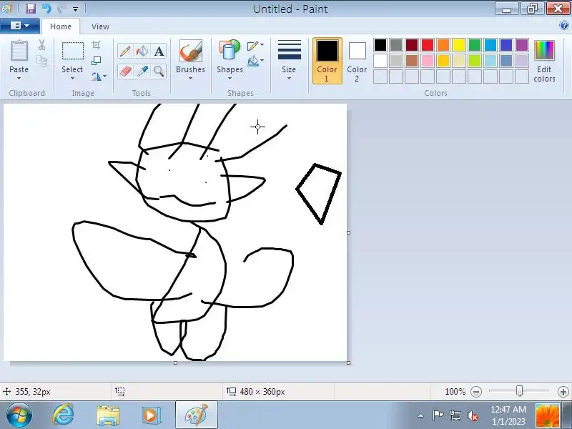Click the Undo arrow in the title bar
The image size is (572, 429).
tap(46, 9)
